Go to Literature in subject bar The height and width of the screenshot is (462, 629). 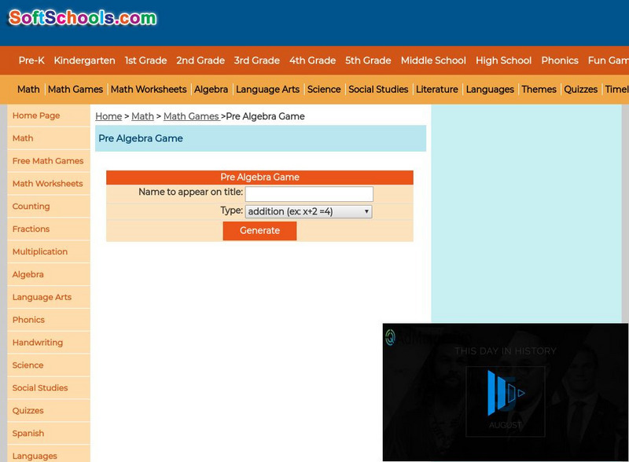(x=437, y=89)
